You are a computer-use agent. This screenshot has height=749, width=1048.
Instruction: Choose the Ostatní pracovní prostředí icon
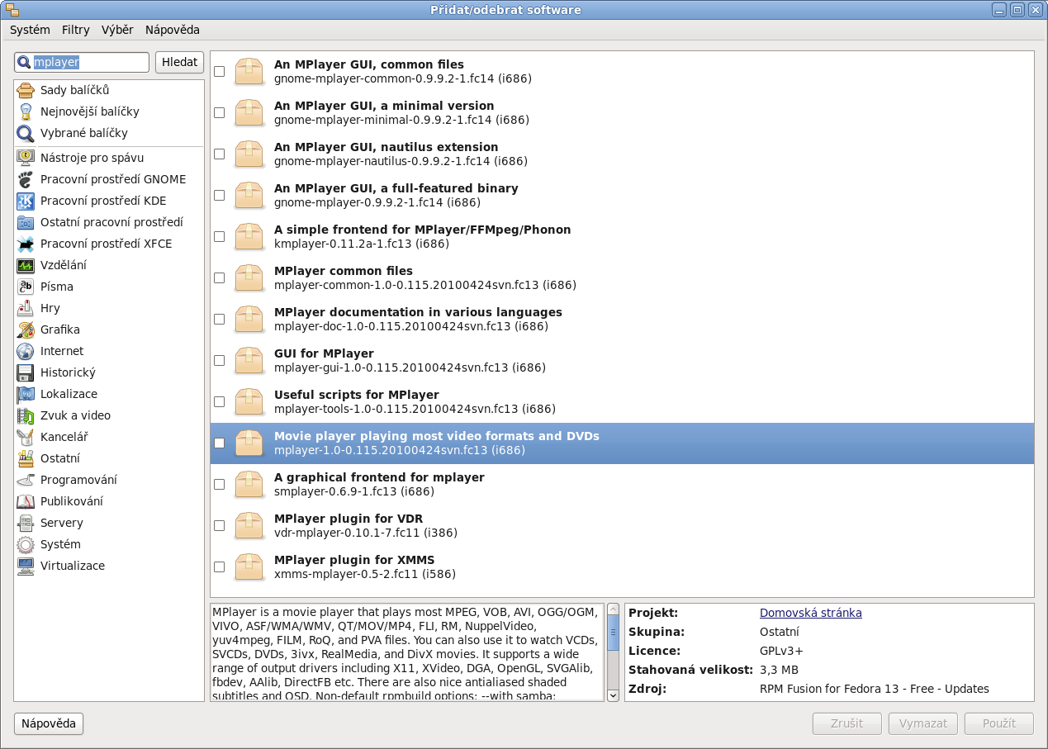click(26, 222)
